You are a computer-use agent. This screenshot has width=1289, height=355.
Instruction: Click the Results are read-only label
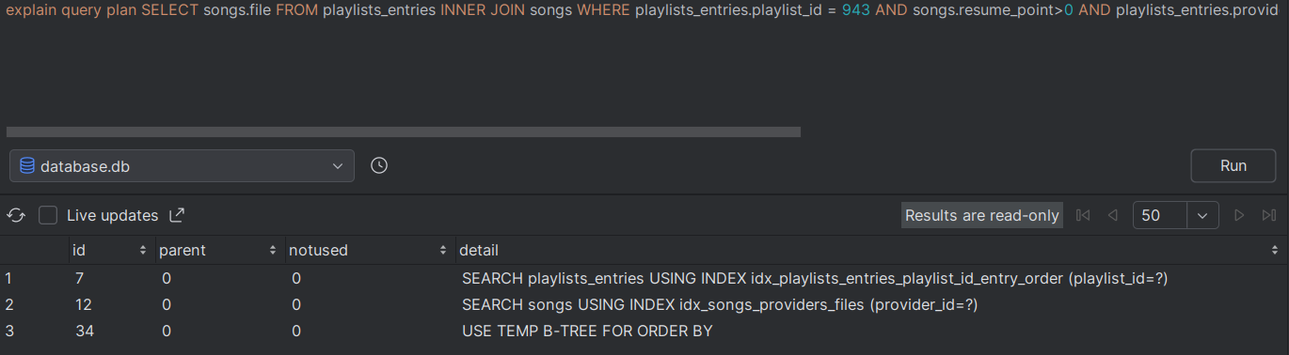pos(981,215)
